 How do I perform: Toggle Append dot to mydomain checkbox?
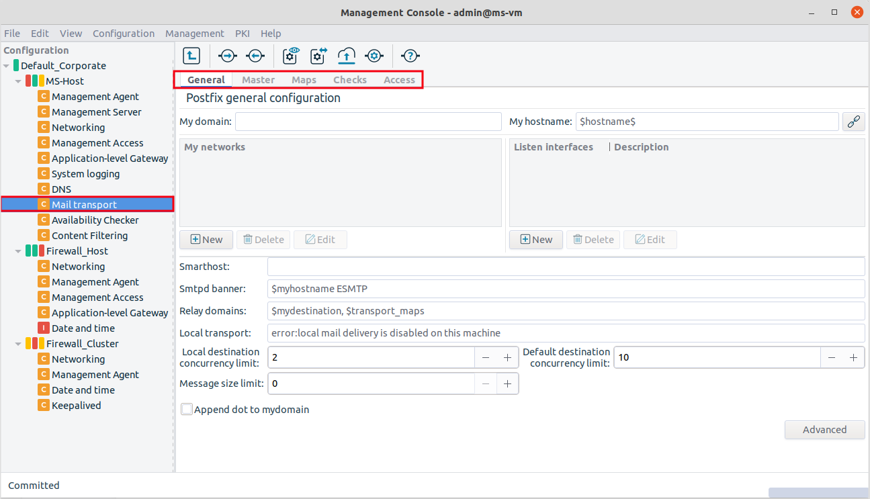(187, 409)
